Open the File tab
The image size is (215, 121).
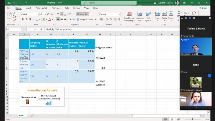(9, 8)
